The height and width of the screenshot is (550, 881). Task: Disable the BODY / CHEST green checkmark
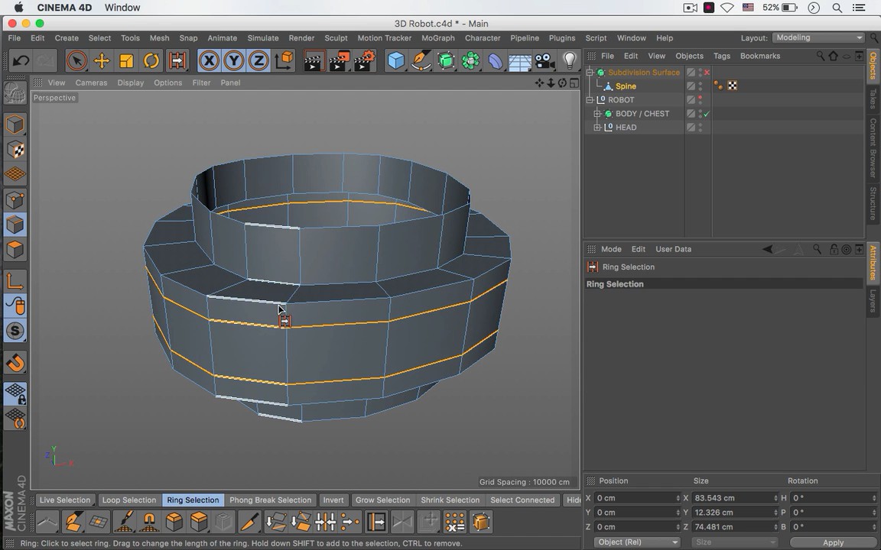707,114
